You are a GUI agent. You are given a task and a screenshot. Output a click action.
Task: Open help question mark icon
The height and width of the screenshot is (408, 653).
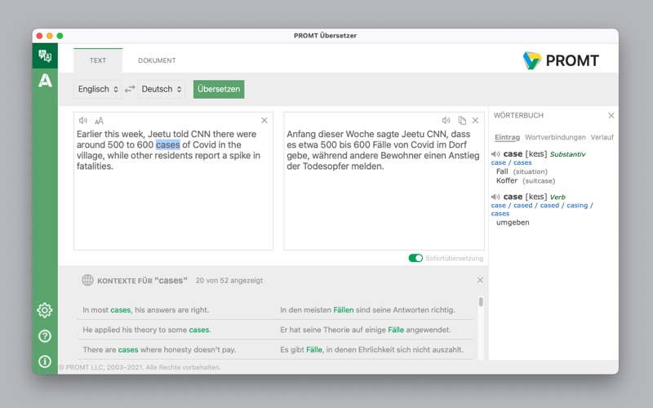tap(45, 336)
